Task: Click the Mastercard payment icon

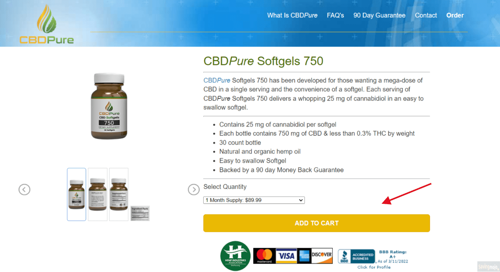Action: [x=264, y=256]
